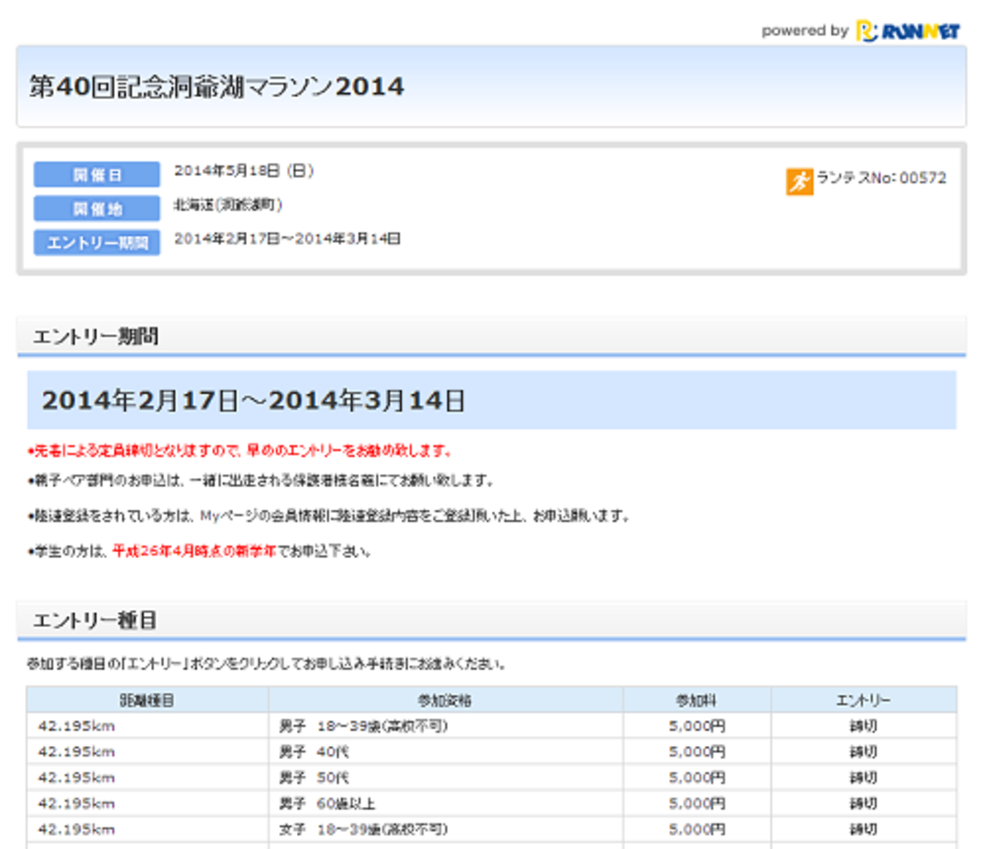Click the ランテスNo: 00572 text
985x849 pixels.
pos(881,178)
